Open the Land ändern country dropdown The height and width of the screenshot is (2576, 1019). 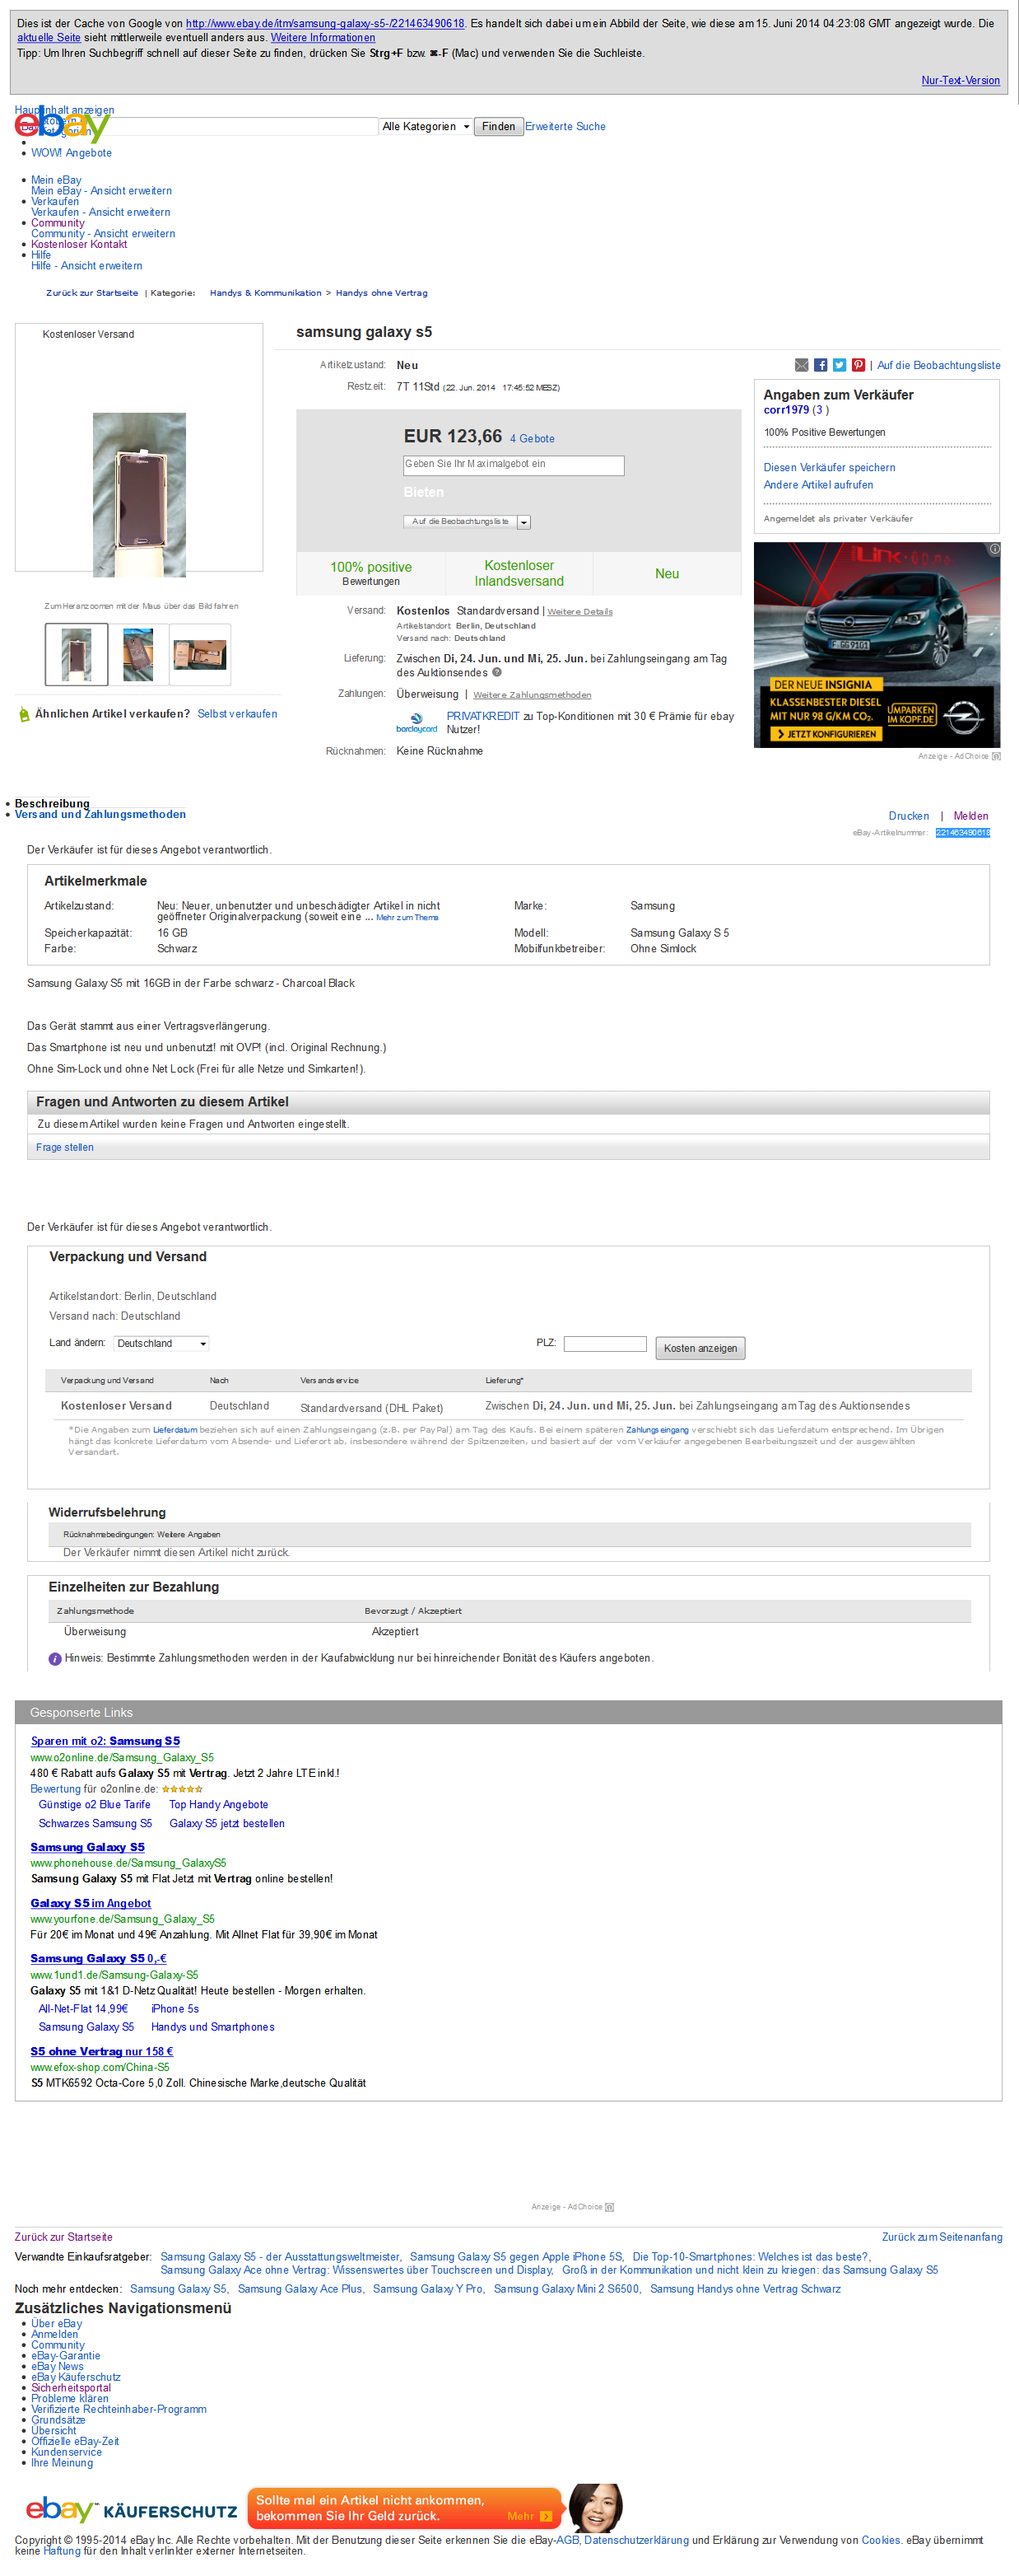pos(161,1343)
